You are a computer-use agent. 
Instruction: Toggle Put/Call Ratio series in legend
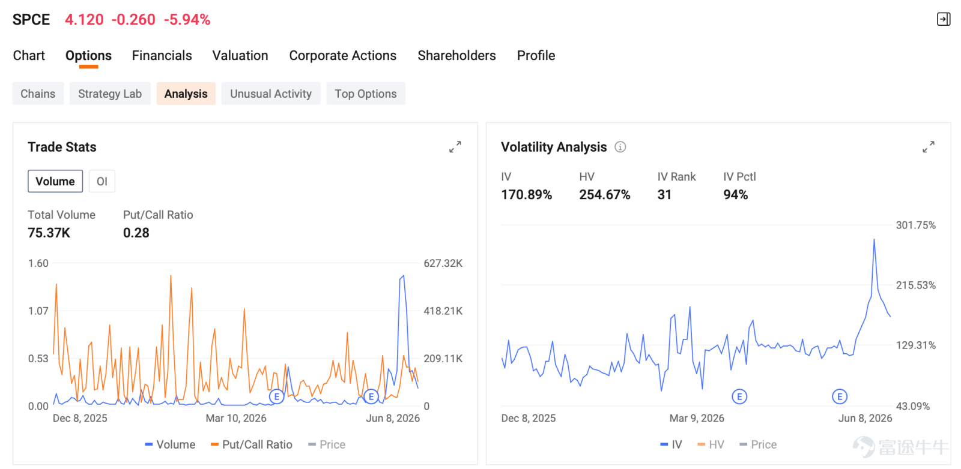(x=251, y=444)
